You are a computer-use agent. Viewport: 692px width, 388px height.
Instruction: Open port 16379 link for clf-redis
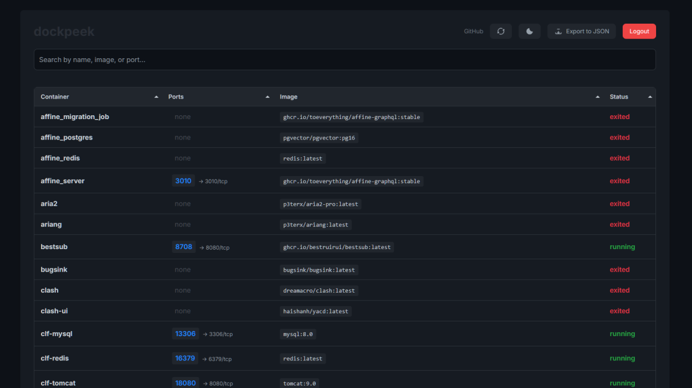185,359
